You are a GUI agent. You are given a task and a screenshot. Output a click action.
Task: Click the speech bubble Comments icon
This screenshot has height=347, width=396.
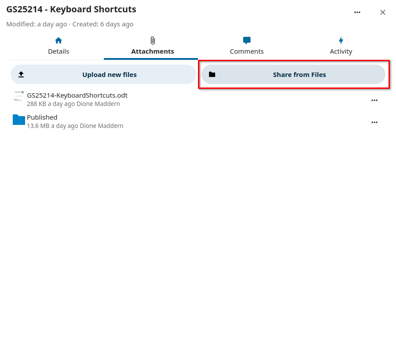pos(247,40)
